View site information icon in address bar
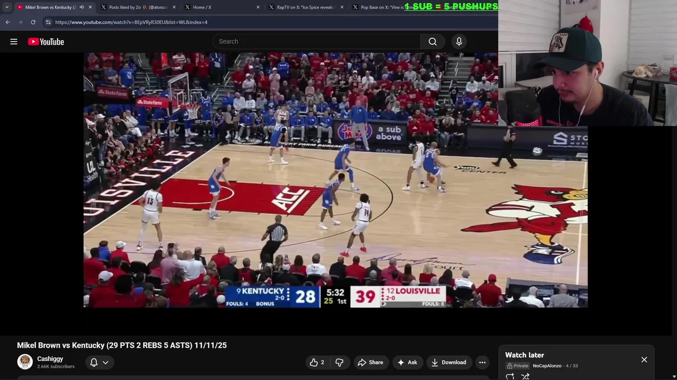The width and height of the screenshot is (677, 380). click(48, 22)
